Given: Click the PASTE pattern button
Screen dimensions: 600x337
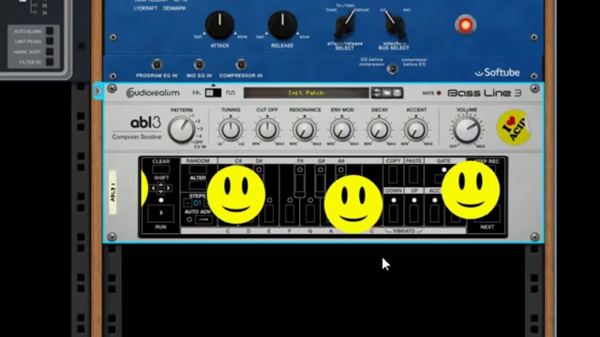Looking at the screenshot, I should coord(413,175).
